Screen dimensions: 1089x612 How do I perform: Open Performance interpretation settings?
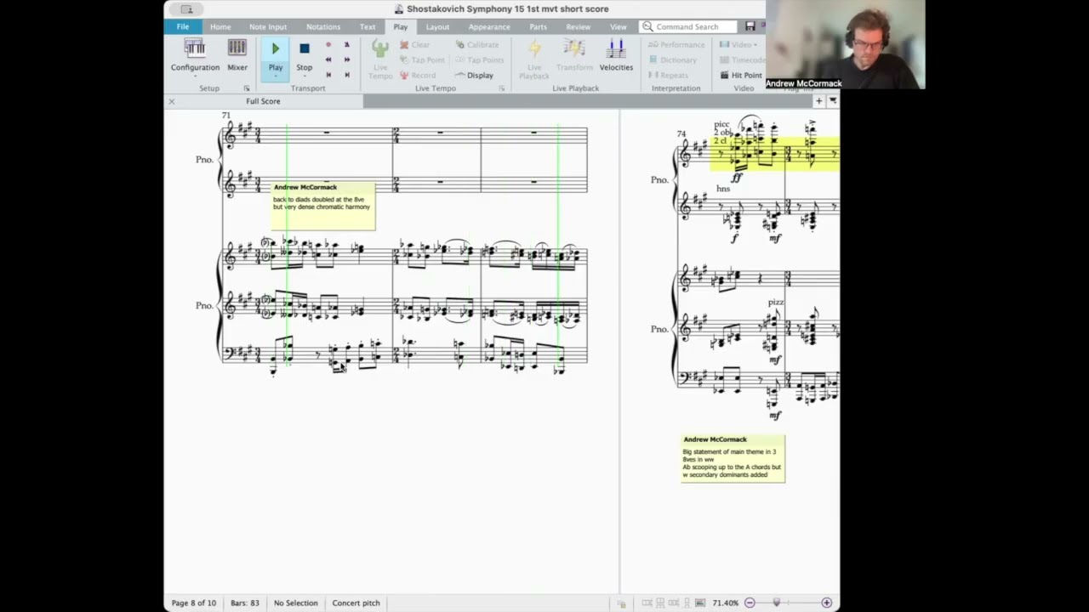(676, 44)
